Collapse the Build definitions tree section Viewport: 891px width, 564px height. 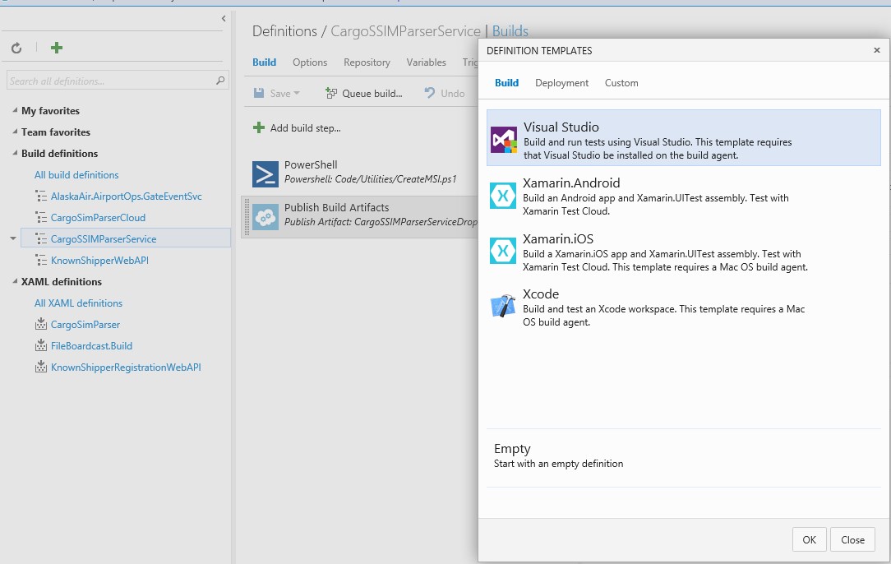[x=15, y=154]
